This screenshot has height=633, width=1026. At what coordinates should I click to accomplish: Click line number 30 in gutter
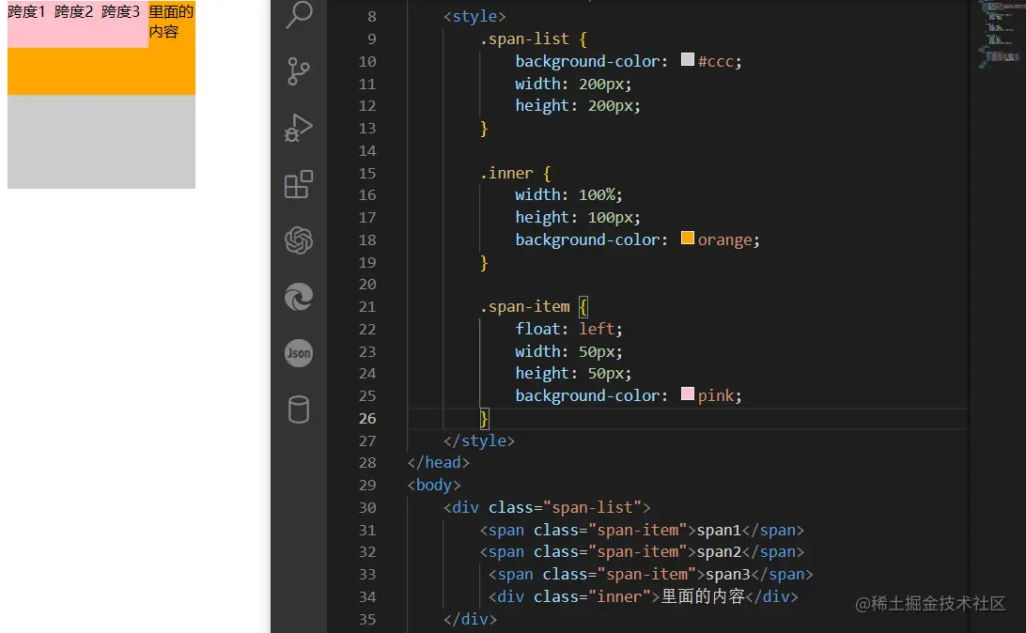coord(367,507)
